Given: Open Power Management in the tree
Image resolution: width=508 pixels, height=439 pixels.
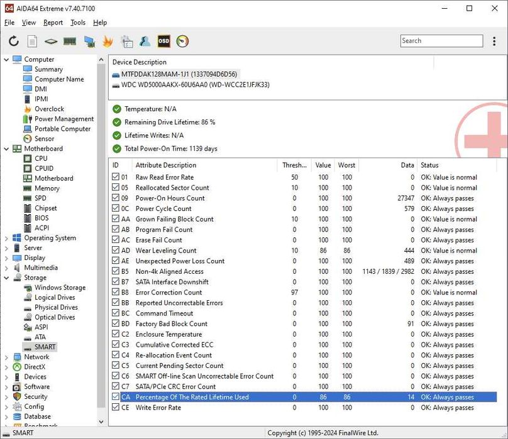Looking at the screenshot, I should pyautogui.click(x=64, y=119).
